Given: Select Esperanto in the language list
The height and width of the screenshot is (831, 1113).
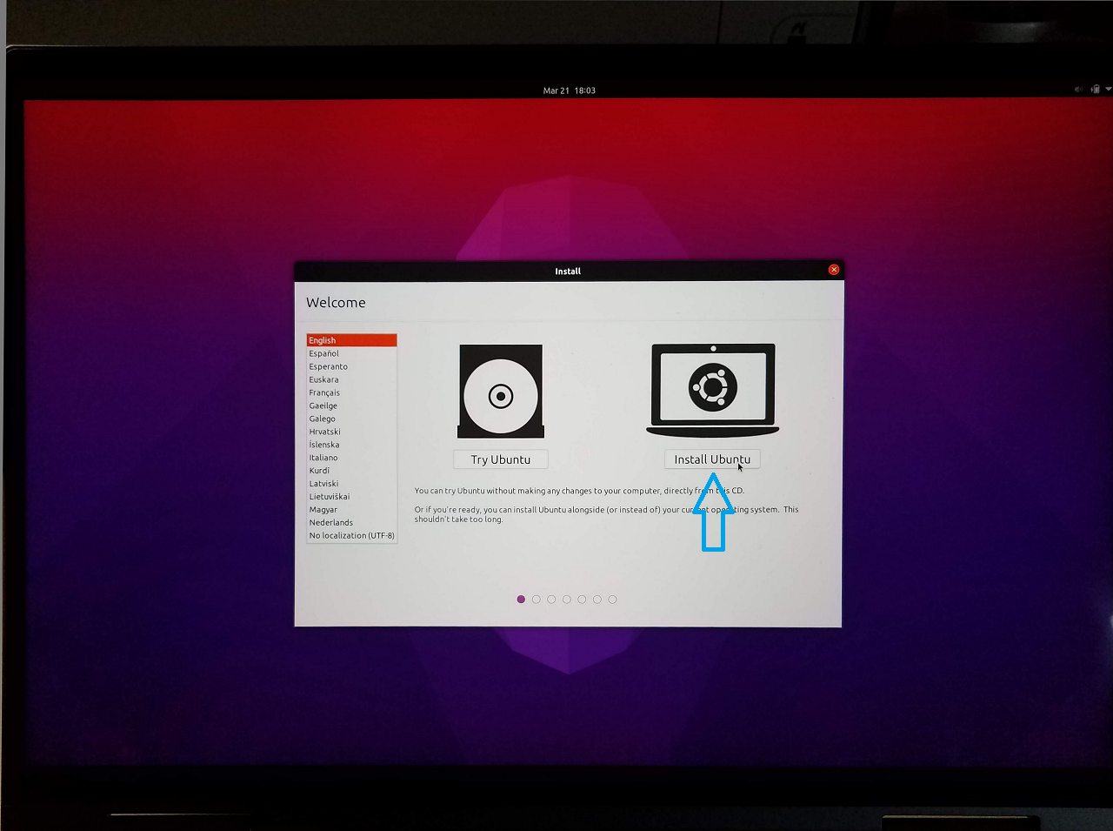Looking at the screenshot, I should [351, 366].
